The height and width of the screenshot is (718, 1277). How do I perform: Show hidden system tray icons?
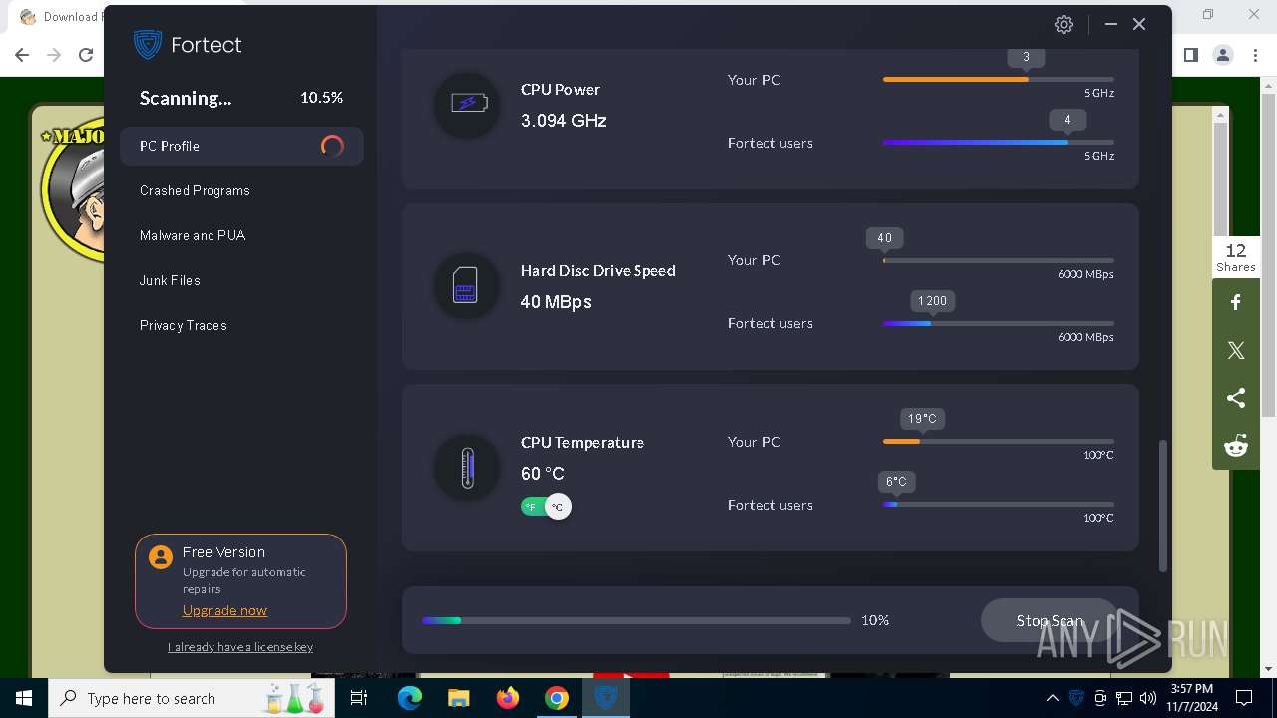1052,698
